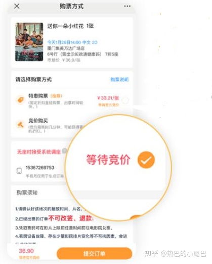Select the 特惠购票 radio button
Viewport: 212px width, 264px height.
[125, 100]
